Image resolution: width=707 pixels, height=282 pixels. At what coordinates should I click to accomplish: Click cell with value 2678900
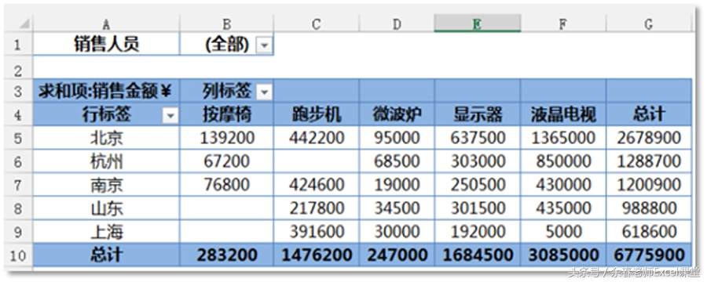649,138
